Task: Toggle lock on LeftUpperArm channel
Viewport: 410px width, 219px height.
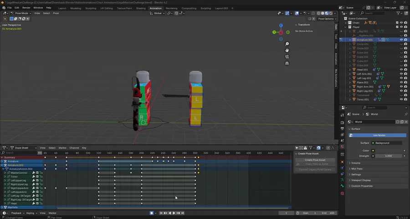Action: pos(41,192)
